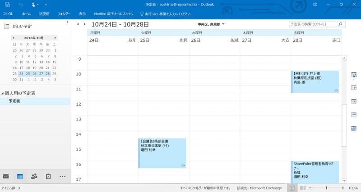Click the zoom in plus button
Screen dimensions: 361x192
(343, 188)
